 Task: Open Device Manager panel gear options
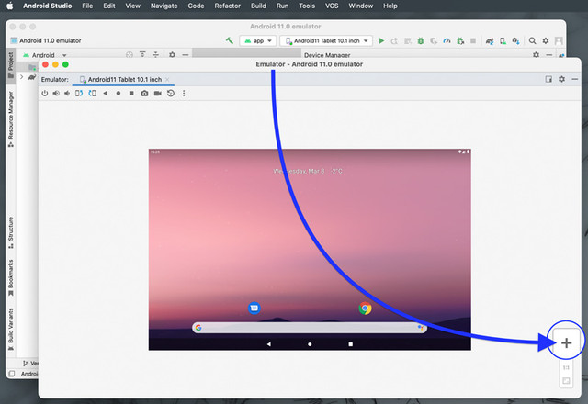(x=537, y=55)
